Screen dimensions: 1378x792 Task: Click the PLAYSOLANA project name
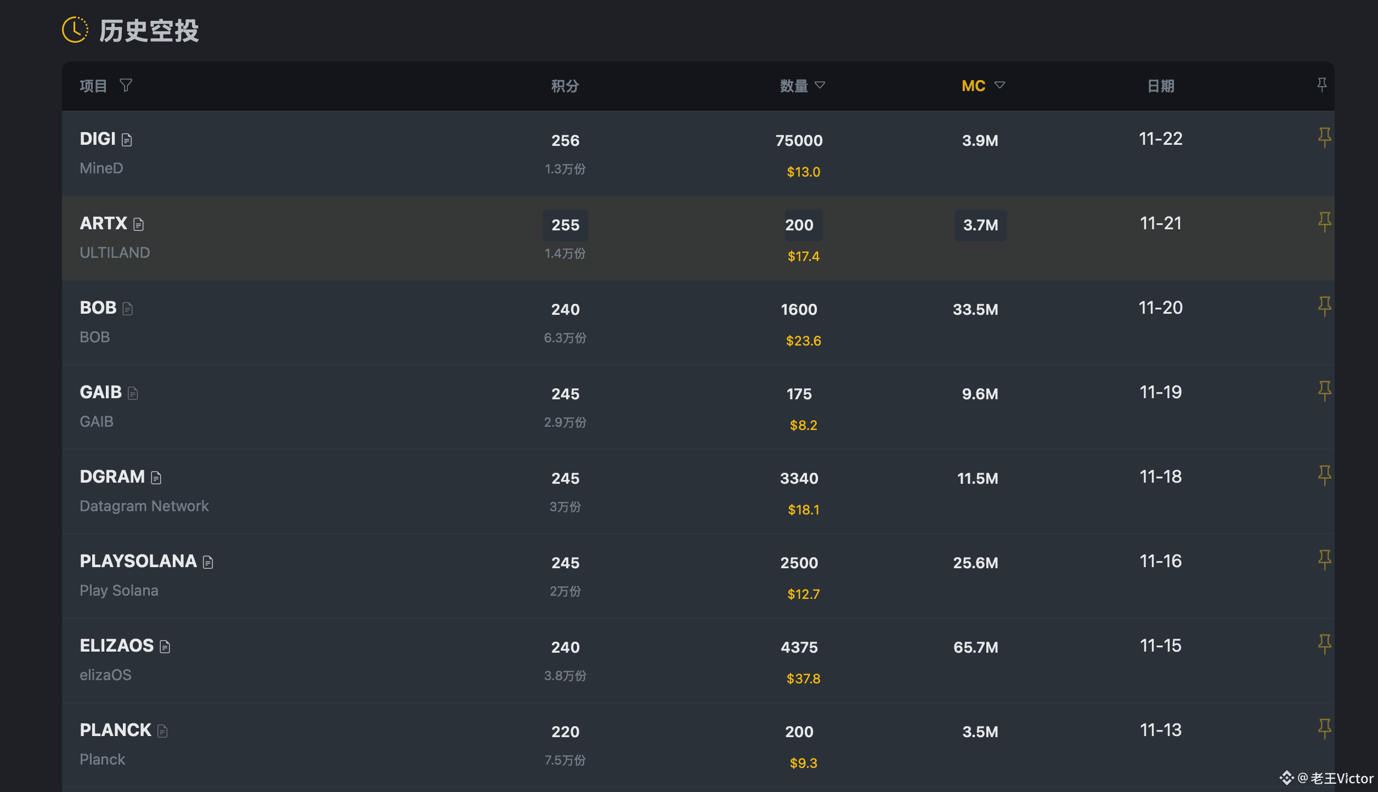138,561
